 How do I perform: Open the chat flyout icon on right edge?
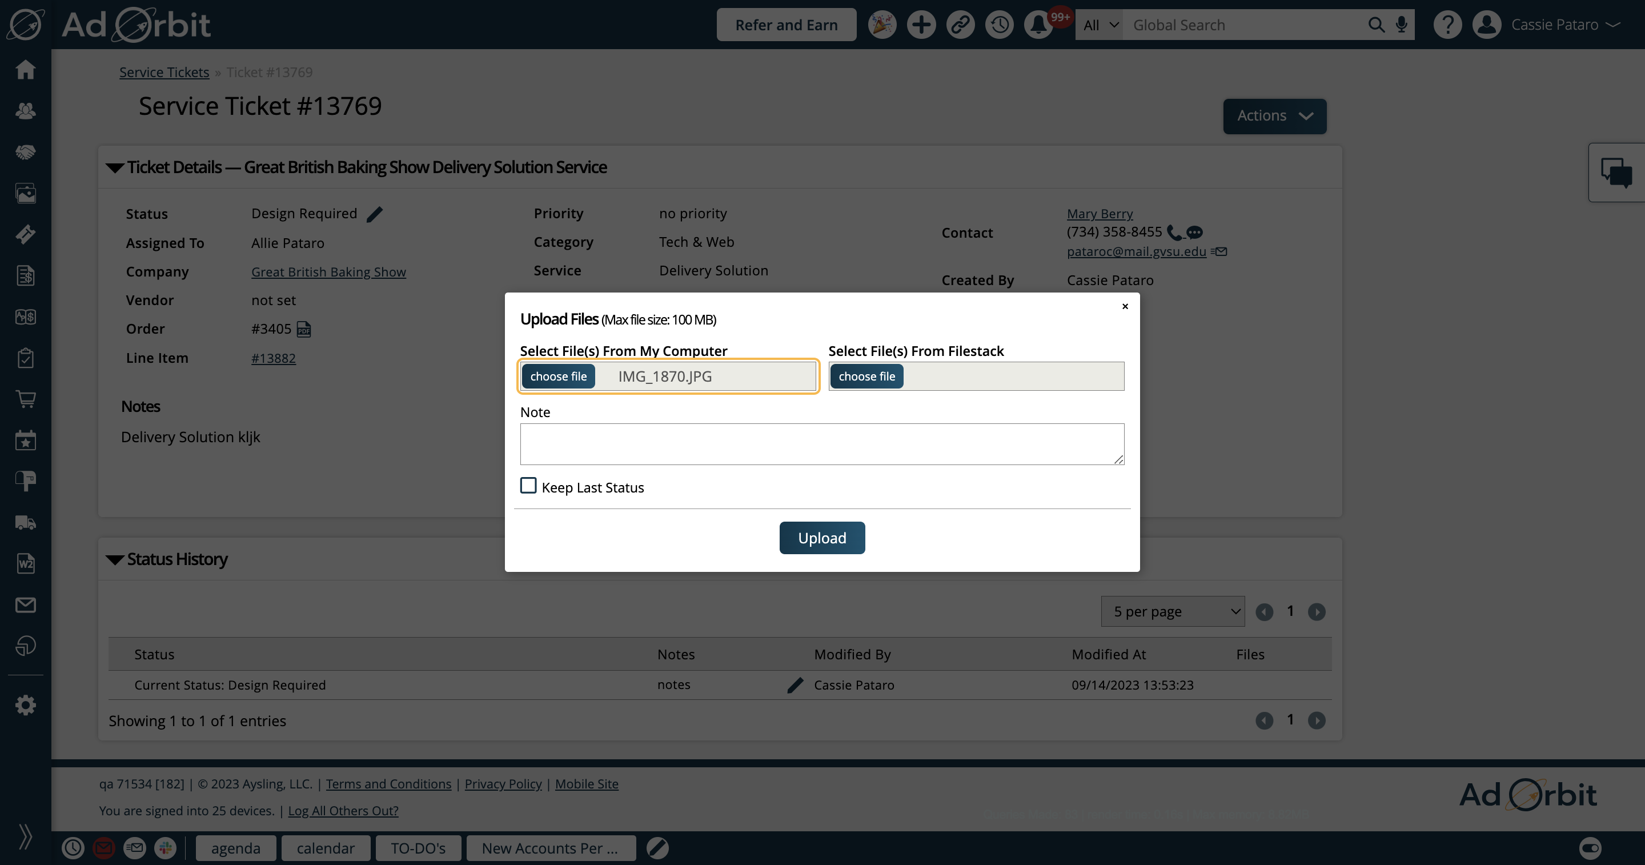click(x=1617, y=172)
